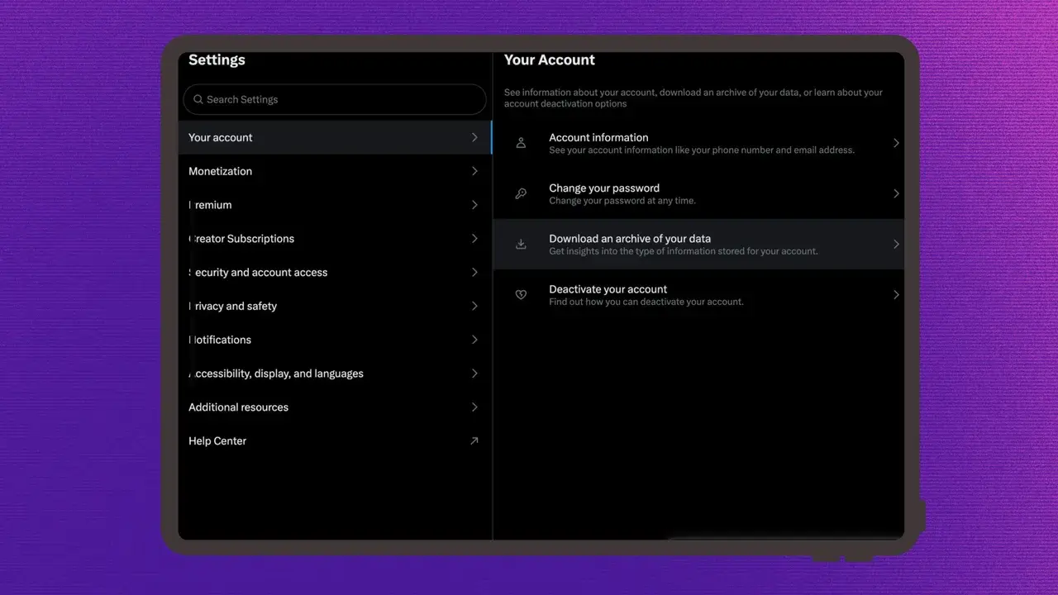The width and height of the screenshot is (1058, 595).
Task: Click the person icon beside Account information
Action: (x=521, y=143)
